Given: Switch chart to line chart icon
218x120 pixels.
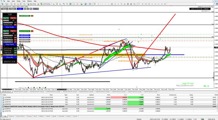Looking at the screenshot, I should click(x=60, y=4).
